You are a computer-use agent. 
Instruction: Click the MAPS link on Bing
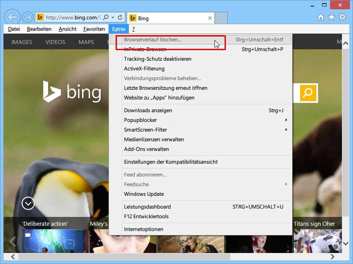[86, 42]
